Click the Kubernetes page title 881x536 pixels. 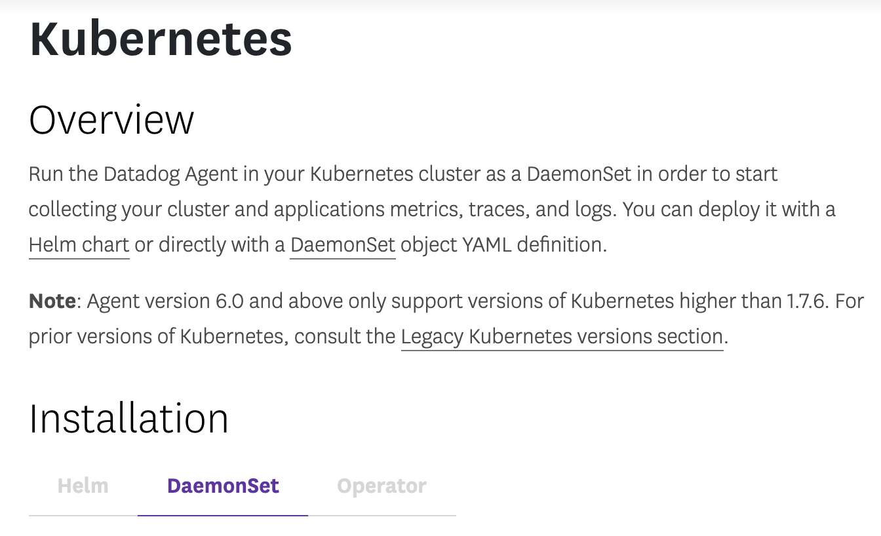[160, 39]
